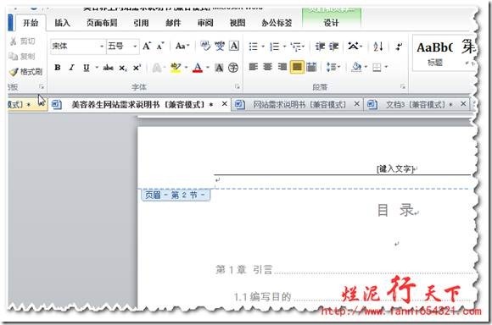Select the Format Painter tool

point(26,72)
